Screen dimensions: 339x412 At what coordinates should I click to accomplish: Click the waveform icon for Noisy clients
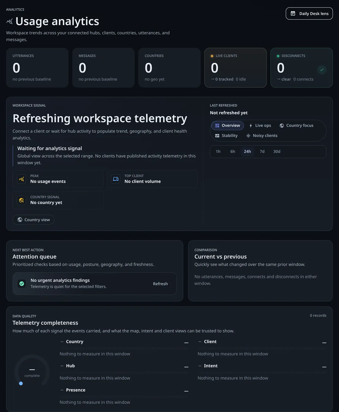pos(248,136)
